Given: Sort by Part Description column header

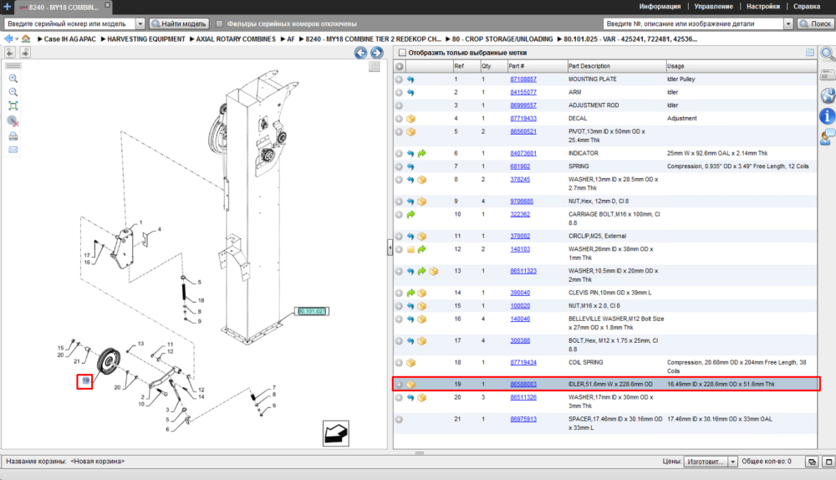Looking at the screenshot, I should click(616, 66).
